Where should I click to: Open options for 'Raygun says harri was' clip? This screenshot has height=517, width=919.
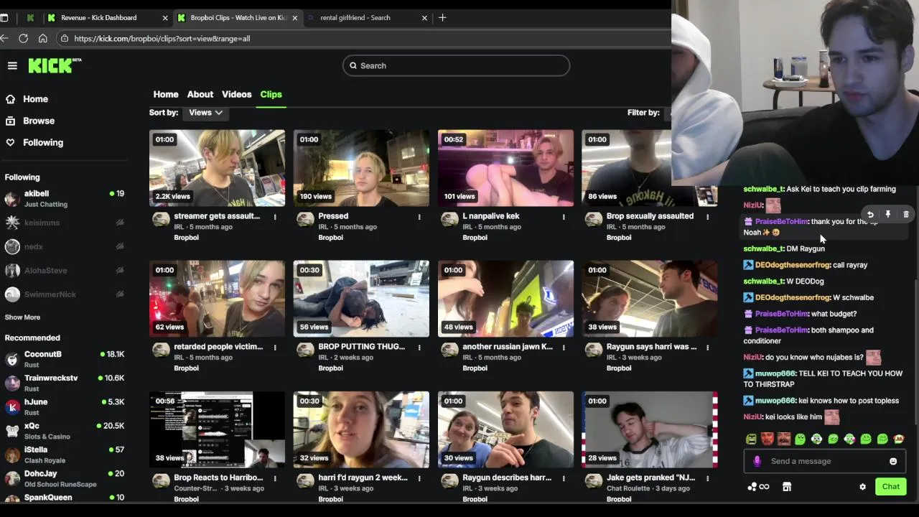pyautogui.click(x=708, y=347)
